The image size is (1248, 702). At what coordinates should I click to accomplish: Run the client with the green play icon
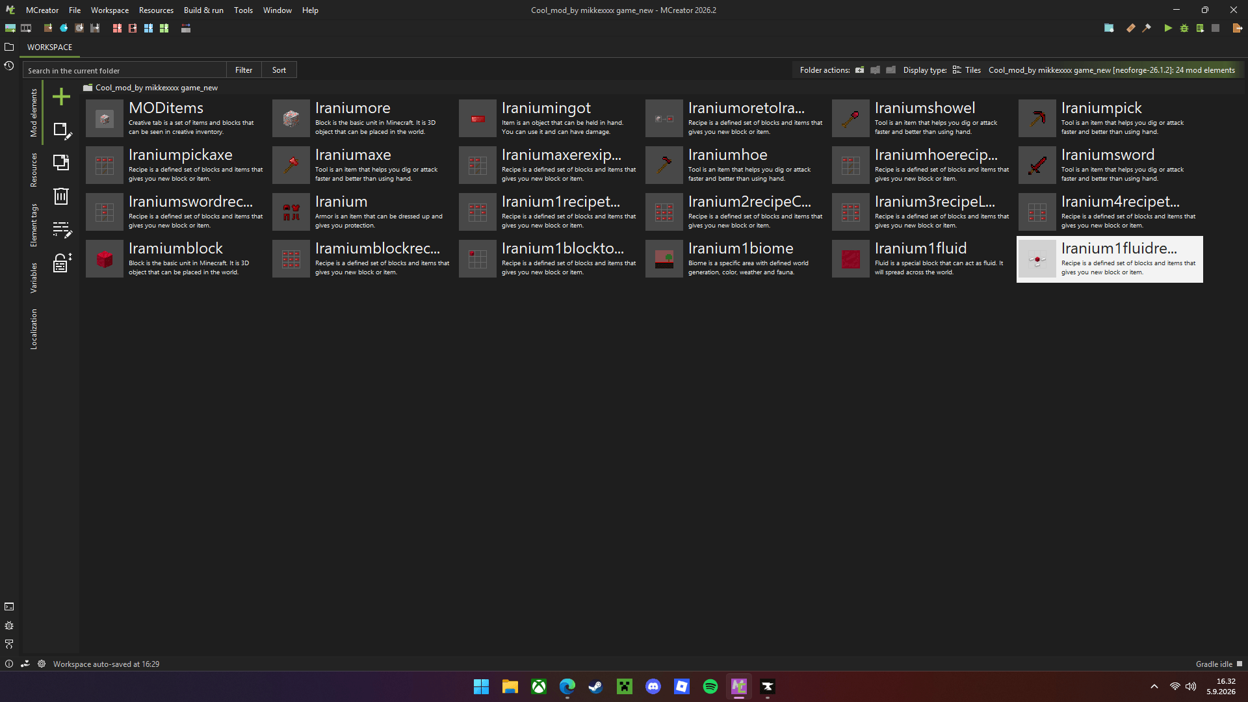pos(1168,28)
